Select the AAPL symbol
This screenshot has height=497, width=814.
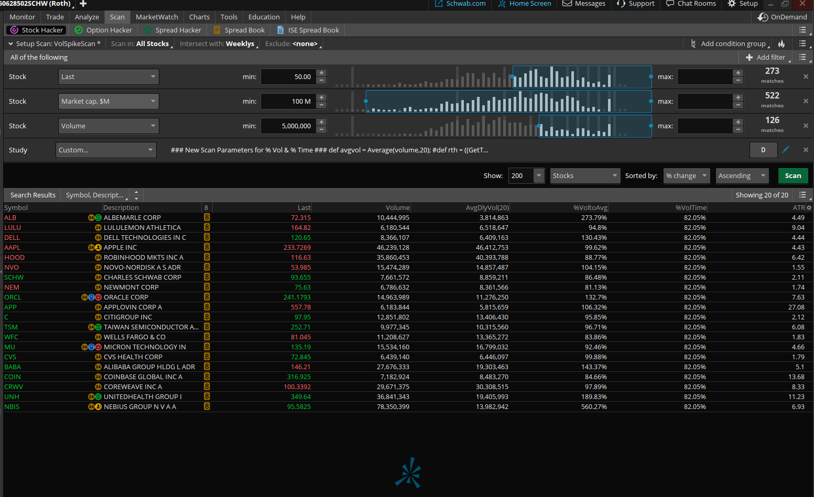13,248
